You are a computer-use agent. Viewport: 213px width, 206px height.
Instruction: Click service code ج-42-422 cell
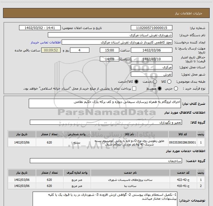click(183, 180)
